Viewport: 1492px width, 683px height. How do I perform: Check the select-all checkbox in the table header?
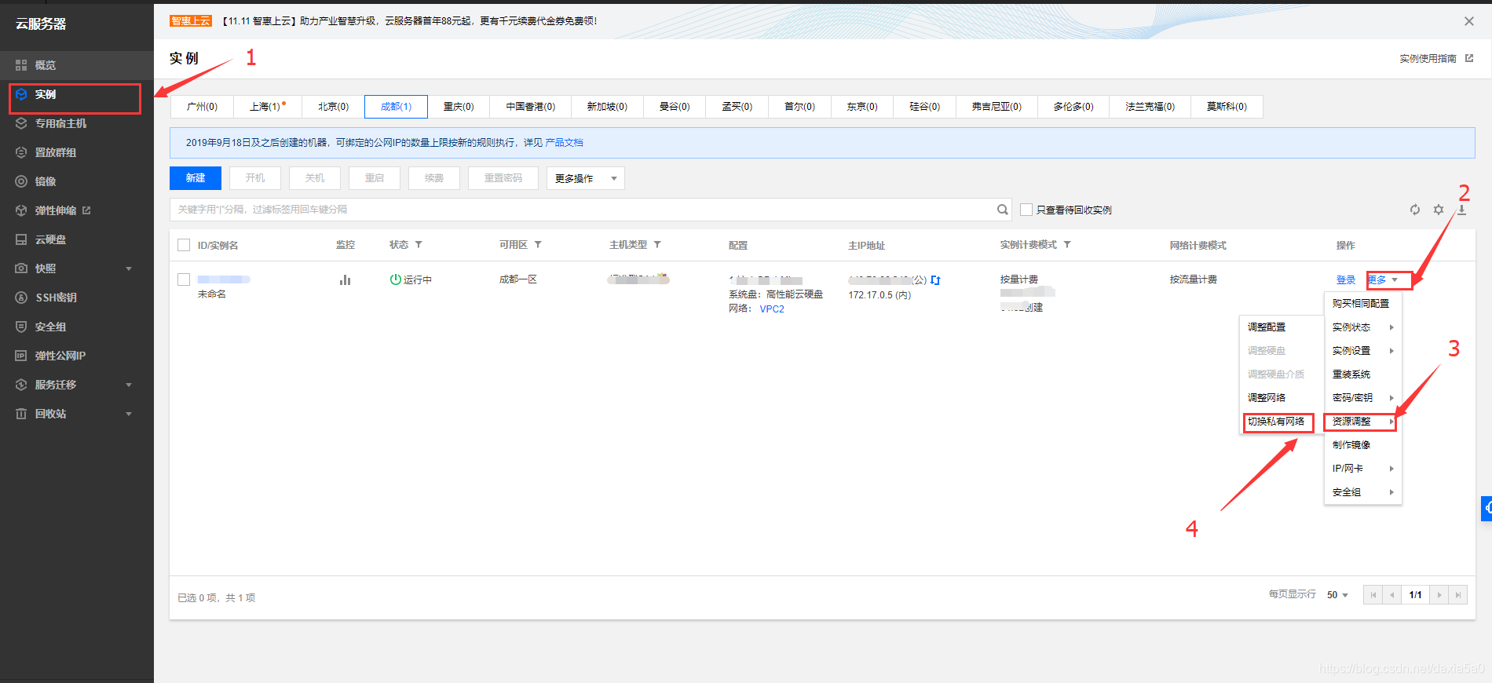pos(184,245)
